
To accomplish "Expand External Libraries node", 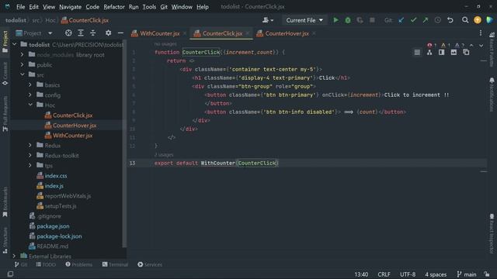I will (15, 256).
